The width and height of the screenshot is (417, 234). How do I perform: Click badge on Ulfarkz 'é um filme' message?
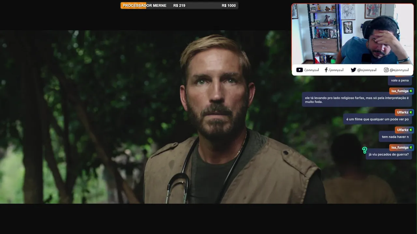411,112
